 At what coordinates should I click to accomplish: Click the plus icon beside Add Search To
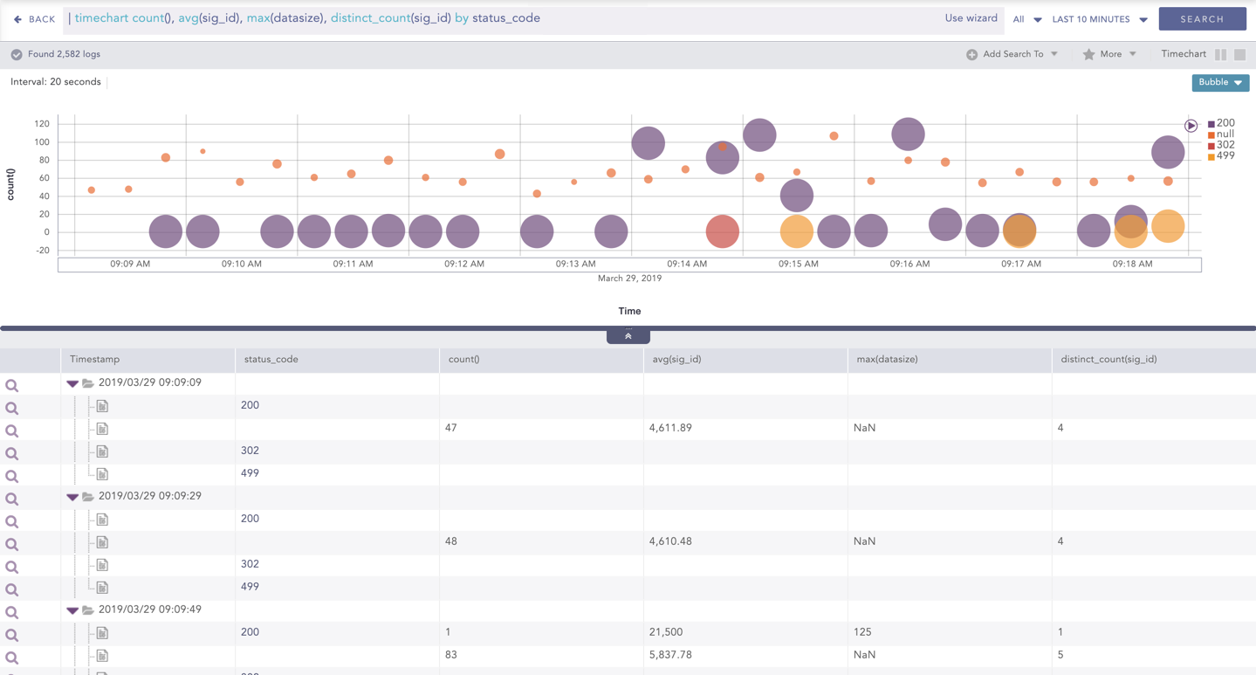pyautogui.click(x=971, y=54)
